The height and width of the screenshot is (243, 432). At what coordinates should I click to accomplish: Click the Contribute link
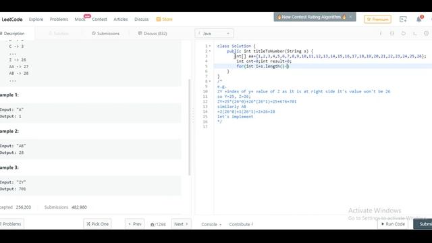pos(241,224)
